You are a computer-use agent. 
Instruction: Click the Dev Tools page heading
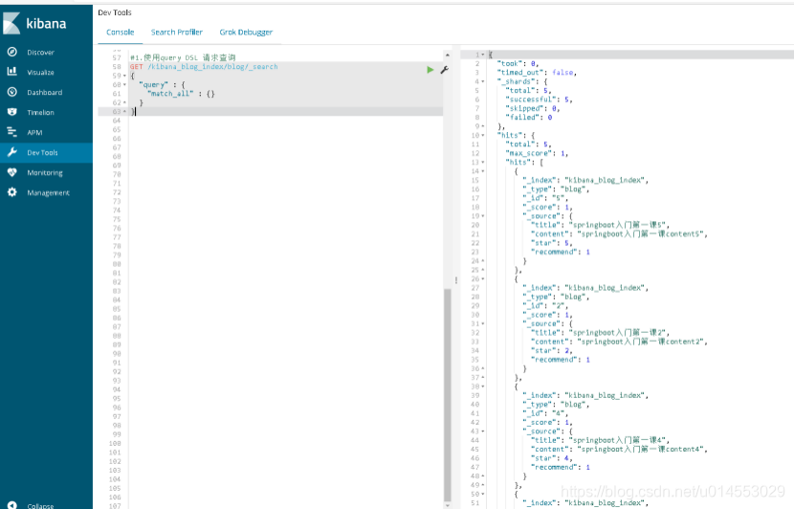point(115,12)
